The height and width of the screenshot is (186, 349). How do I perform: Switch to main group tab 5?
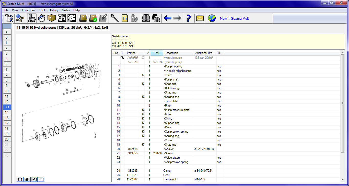pyautogui.click(x=7, y=64)
